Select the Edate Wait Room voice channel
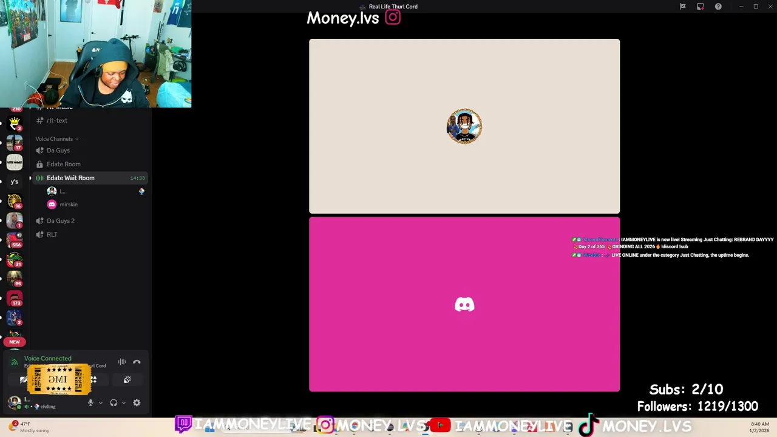Image resolution: width=777 pixels, height=437 pixels. pyautogui.click(x=90, y=178)
